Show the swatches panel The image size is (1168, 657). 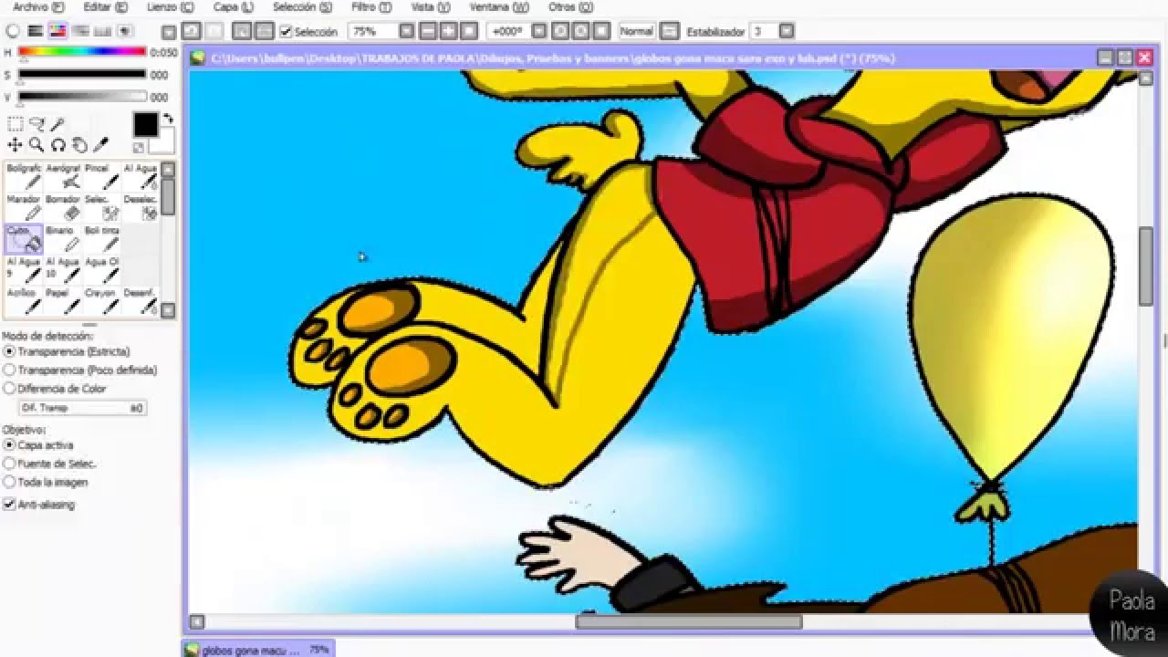tap(102, 31)
